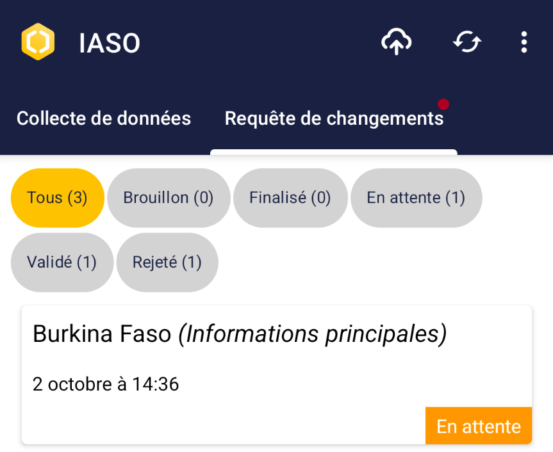This screenshot has height=452, width=553.
Task: Select the En attente (1) filter chip
Action: coord(416,198)
